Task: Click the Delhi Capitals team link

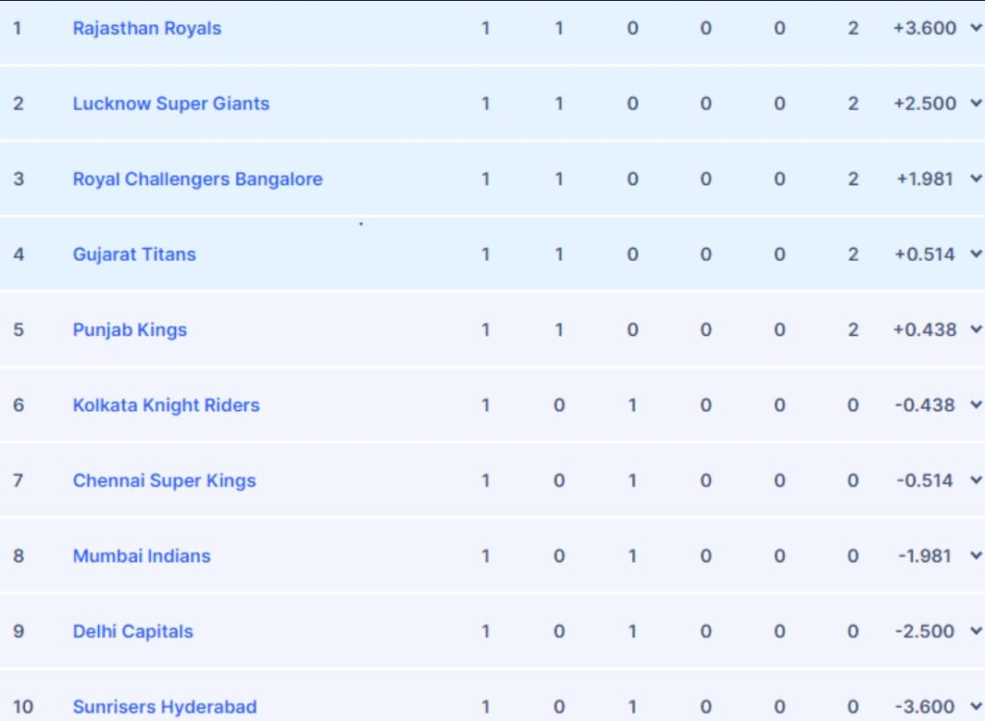Action: point(133,631)
